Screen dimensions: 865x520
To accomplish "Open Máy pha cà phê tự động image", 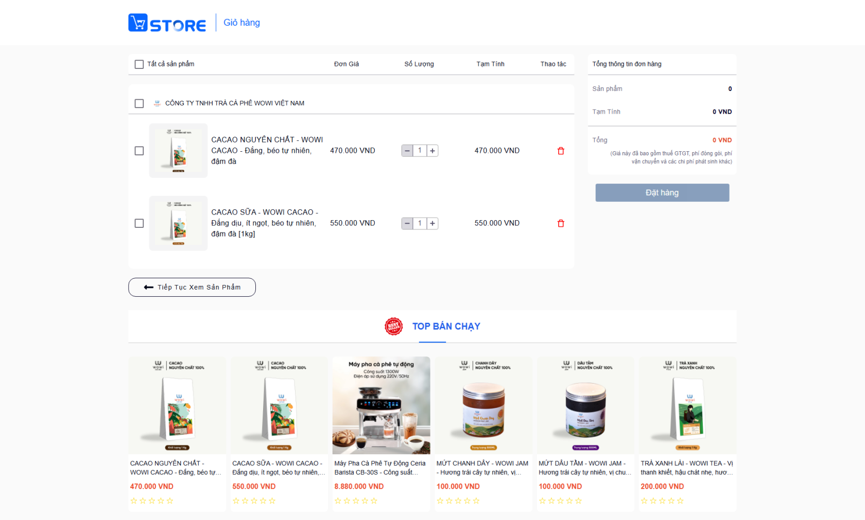I will click(381, 405).
